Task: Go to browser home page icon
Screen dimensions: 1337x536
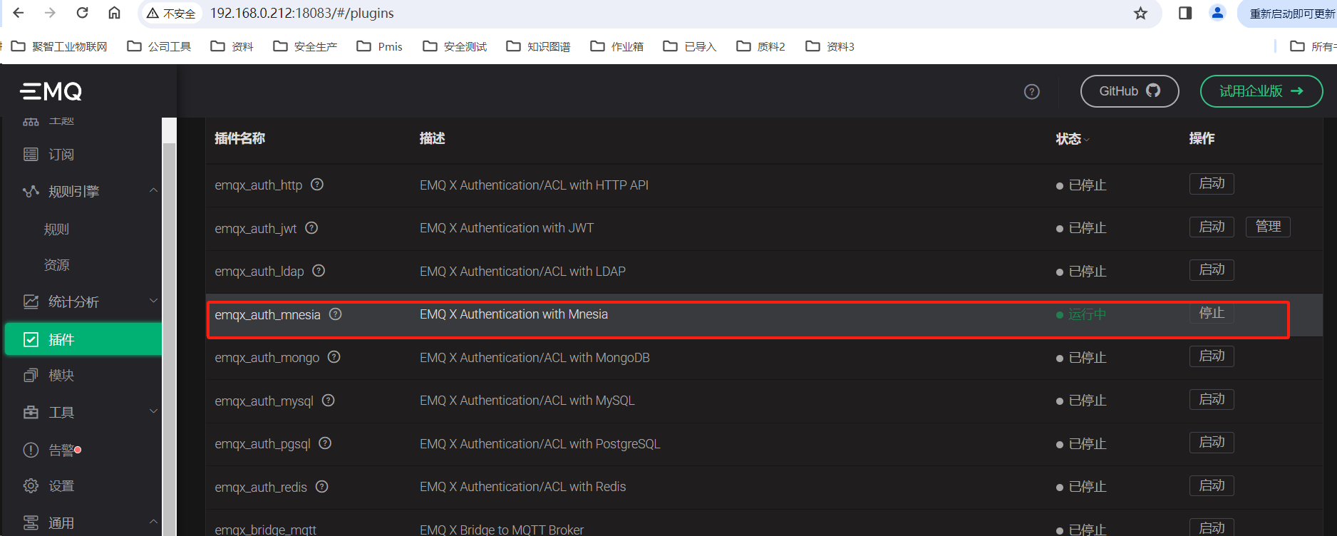Action: [114, 13]
